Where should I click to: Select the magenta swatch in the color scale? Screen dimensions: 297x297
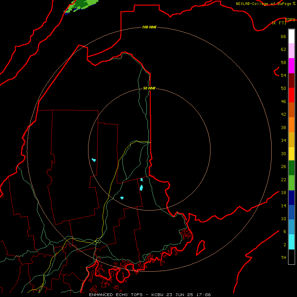pos(291,66)
